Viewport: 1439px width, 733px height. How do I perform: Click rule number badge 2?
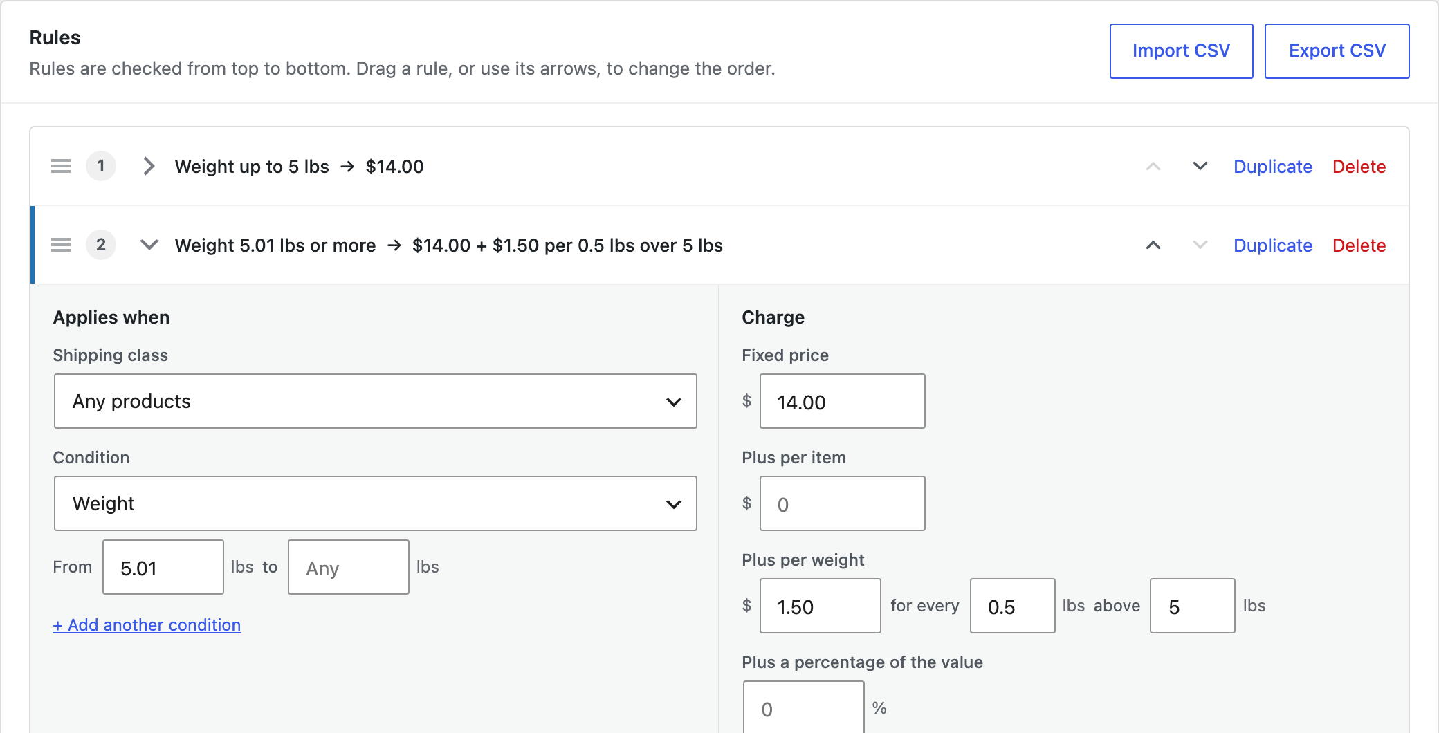[101, 245]
